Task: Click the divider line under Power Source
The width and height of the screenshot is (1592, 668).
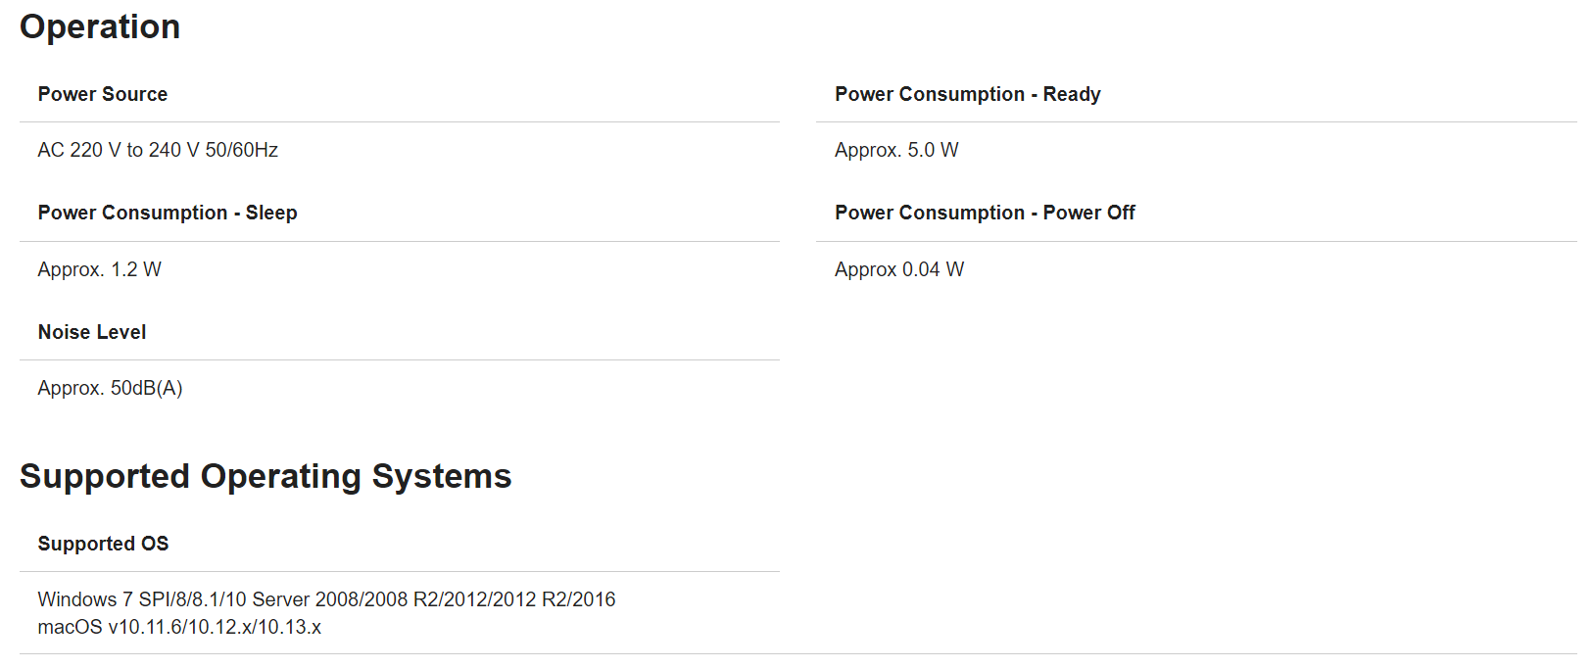Action: point(400,122)
